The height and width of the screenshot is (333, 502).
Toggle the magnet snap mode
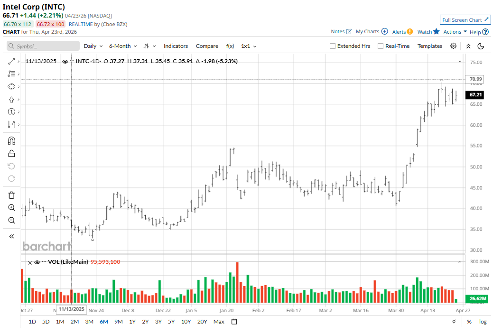pyautogui.click(x=11, y=141)
